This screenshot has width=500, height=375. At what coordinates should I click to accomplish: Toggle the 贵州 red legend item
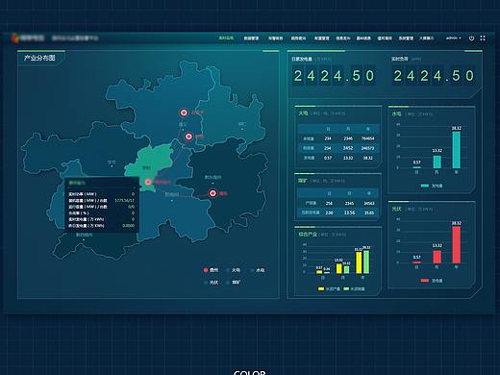[x=211, y=270]
